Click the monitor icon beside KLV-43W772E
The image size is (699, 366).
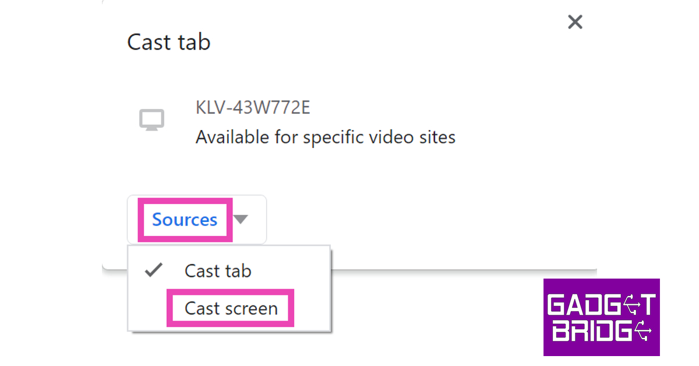[151, 120]
